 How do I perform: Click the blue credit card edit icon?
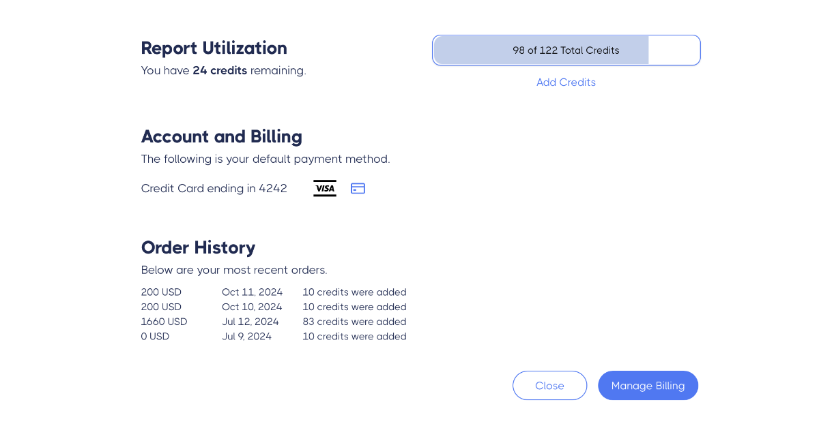coord(358,188)
